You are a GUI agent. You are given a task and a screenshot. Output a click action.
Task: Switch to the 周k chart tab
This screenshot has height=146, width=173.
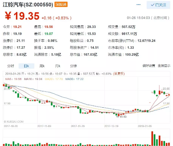42,66
